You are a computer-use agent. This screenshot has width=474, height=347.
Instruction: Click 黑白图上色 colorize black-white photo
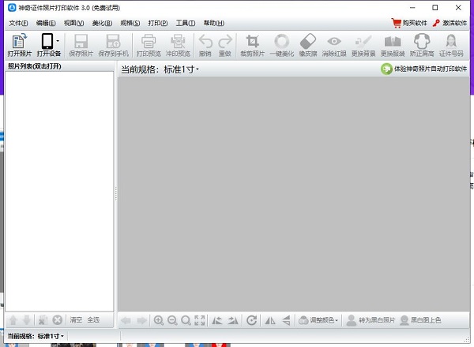coord(420,320)
